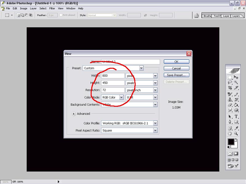This screenshot has height=184, width=246.
Task: Open the Layers palette tab
Action: [236, 16]
